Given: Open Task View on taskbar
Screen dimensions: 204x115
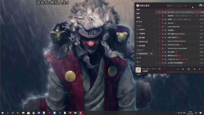Looking at the screenshot, I should [18, 113].
